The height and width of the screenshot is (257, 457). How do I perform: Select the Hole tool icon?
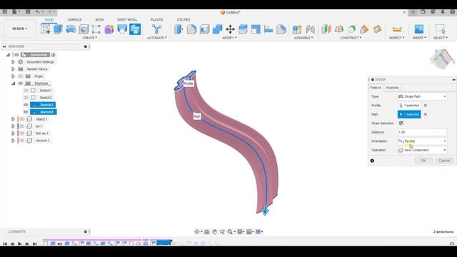click(84, 29)
